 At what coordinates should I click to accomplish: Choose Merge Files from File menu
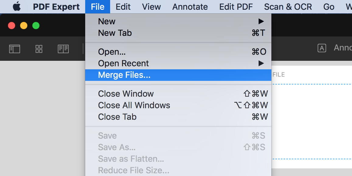pyautogui.click(x=124, y=75)
